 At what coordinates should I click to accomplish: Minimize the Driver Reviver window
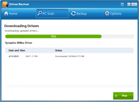129,4
